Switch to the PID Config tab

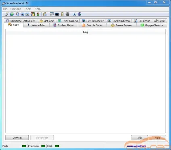coord(142,21)
